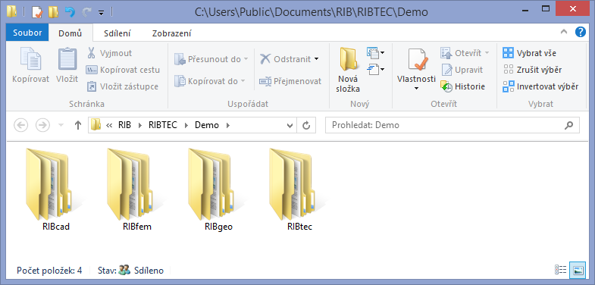Open the address bar history dropdown
Screen dimensions: 595x285
coord(290,125)
